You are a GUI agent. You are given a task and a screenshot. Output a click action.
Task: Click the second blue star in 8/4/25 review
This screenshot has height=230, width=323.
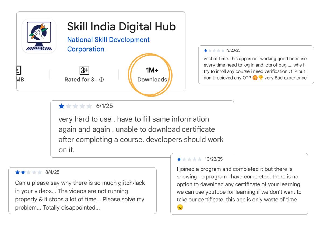click(x=23, y=172)
